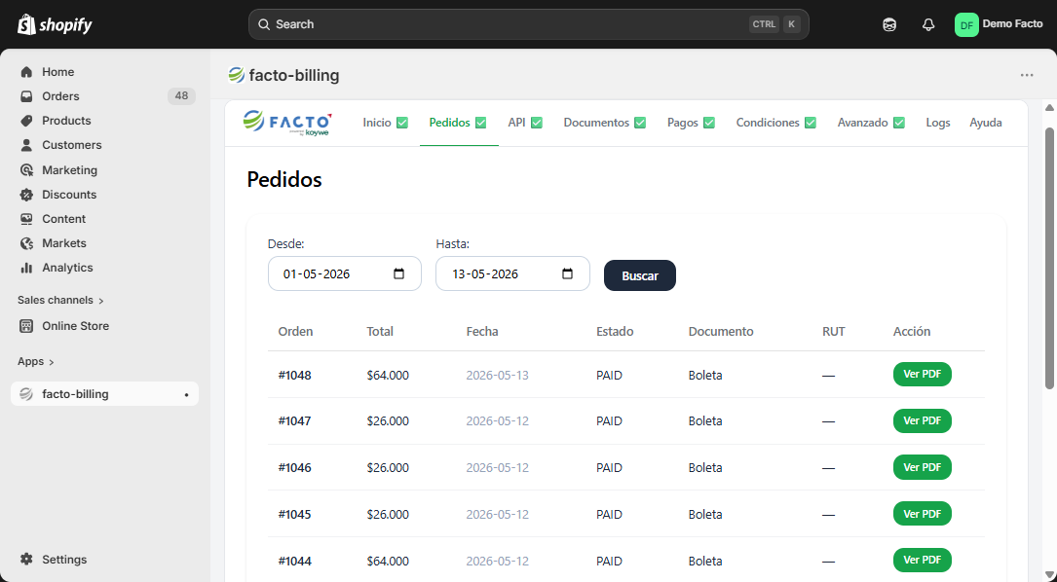
Task: Click the Documento column header
Action: pyautogui.click(x=721, y=332)
